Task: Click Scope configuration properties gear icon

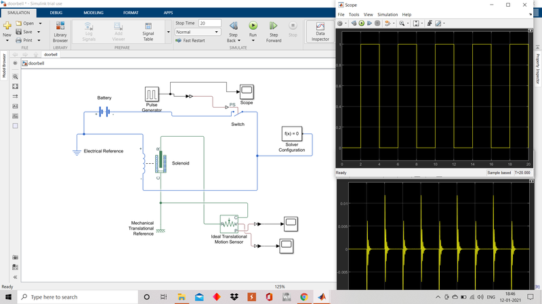Action: coord(340,24)
